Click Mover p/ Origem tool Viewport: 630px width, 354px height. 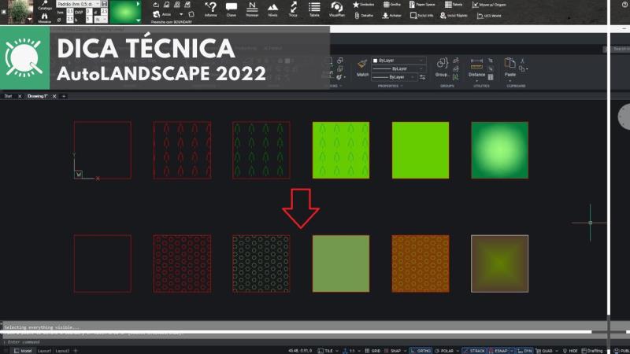point(489,5)
